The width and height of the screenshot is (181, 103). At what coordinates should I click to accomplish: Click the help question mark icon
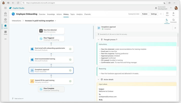pyautogui.click(x=171, y=8)
